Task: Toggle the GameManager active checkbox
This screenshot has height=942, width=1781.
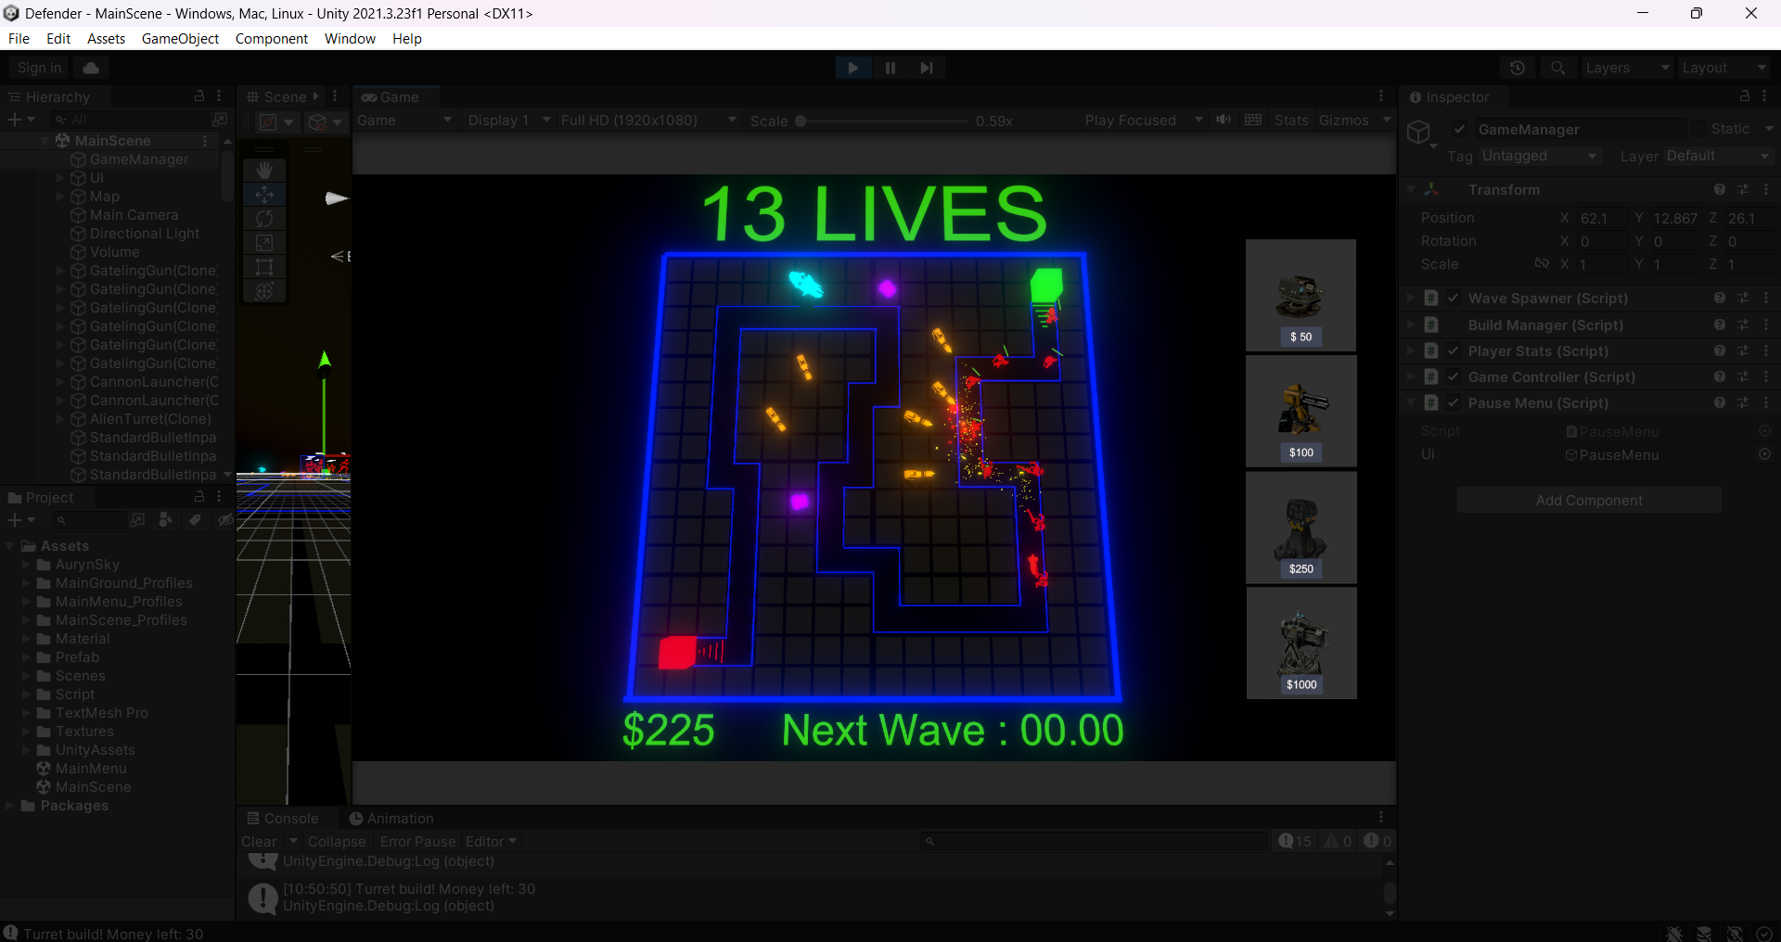Action: [x=1460, y=129]
